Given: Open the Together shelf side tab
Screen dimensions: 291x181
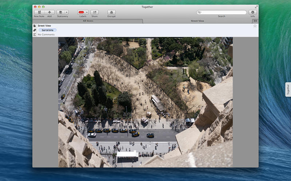Looking at the screenshot, I should point(288,90).
